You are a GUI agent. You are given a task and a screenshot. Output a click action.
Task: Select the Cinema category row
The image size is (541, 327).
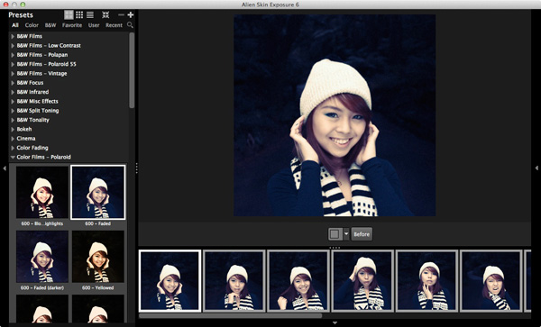tap(69, 139)
